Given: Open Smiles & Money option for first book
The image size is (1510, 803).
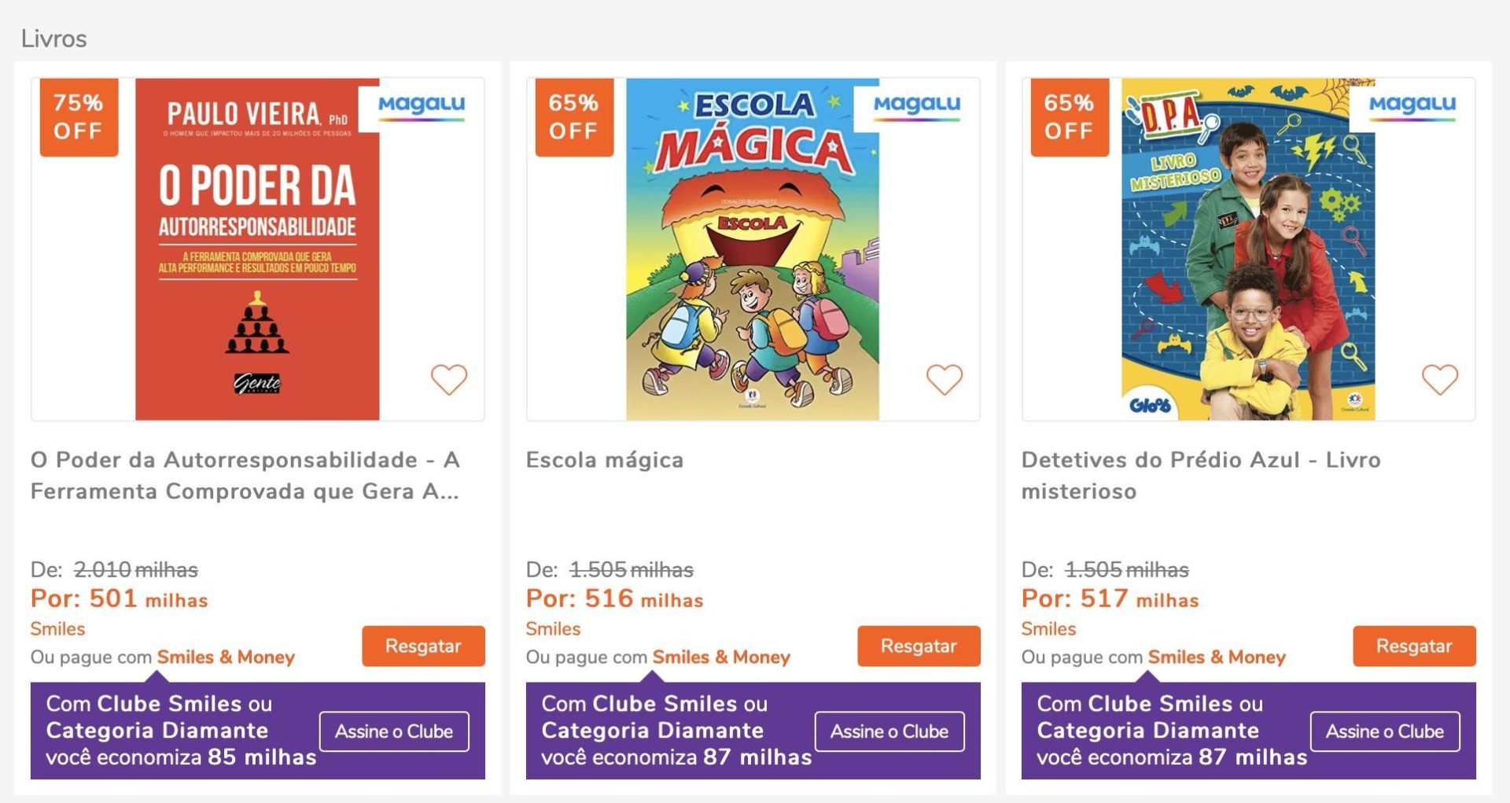Looking at the screenshot, I should click(x=226, y=658).
